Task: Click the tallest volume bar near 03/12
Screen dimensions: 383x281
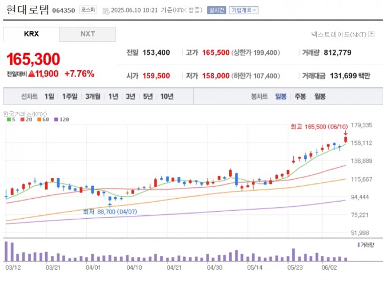Action: [x=6, y=251]
